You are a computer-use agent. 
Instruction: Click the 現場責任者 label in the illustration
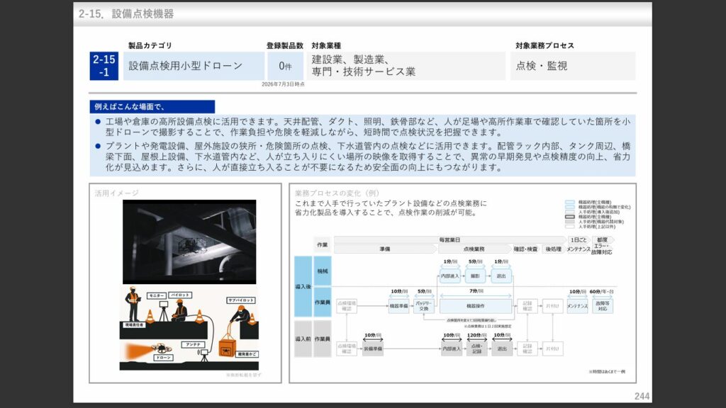click(x=134, y=324)
